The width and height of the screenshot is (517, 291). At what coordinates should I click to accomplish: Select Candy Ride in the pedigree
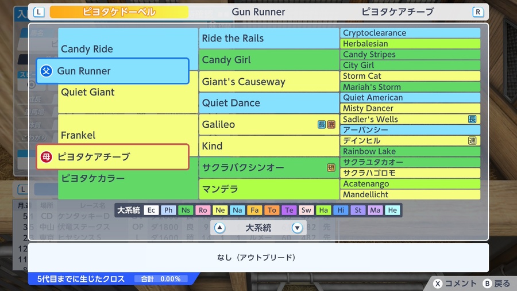click(128, 49)
